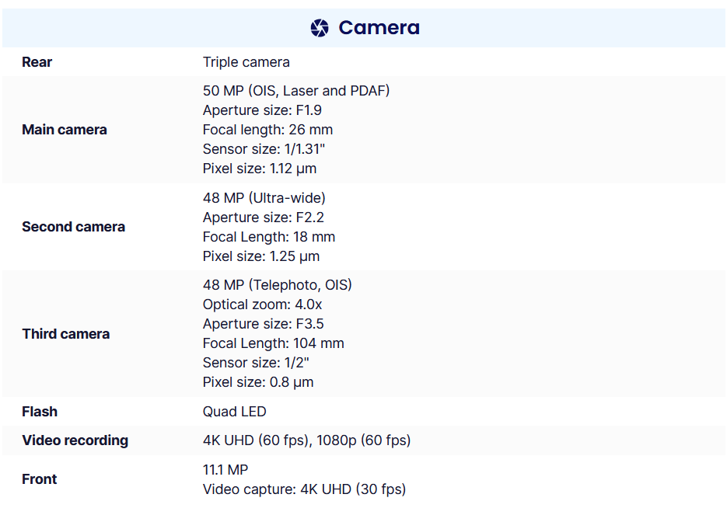Click the Triple camera value
The width and height of the screenshot is (727, 522).
tap(246, 62)
